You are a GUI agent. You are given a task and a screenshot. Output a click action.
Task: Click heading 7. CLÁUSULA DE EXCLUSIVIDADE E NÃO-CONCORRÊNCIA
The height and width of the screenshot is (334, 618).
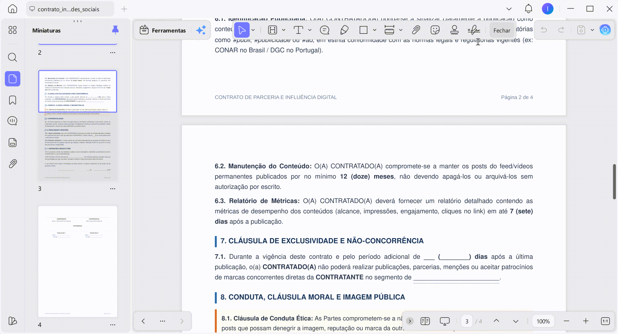[x=322, y=241]
